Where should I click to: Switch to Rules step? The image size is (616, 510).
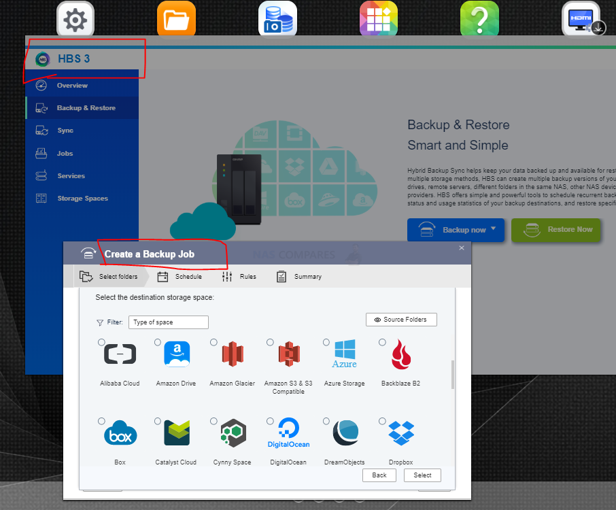(x=239, y=277)
